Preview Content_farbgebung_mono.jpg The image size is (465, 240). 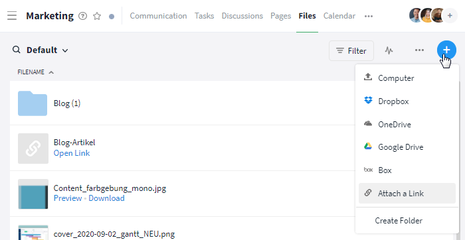tap(68, 198)
